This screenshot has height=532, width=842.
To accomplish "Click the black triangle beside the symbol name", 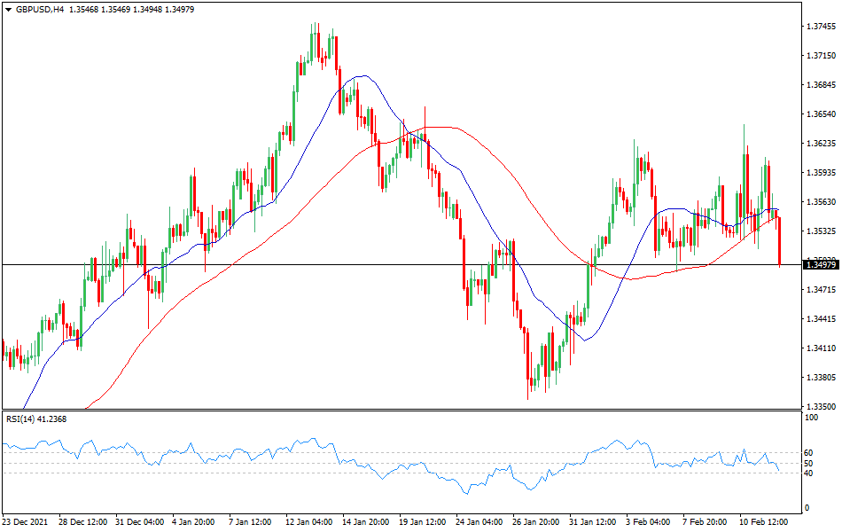I will (x=9, y=11).
